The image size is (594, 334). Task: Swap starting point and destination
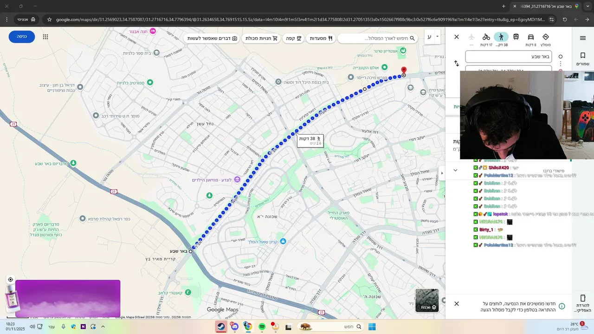click(457, 63)
